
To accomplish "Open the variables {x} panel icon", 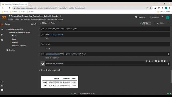I will click(x=2, y=35).
